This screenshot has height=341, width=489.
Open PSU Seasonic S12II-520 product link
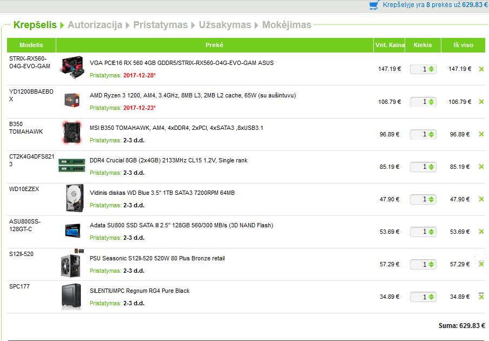click(157, 258)
